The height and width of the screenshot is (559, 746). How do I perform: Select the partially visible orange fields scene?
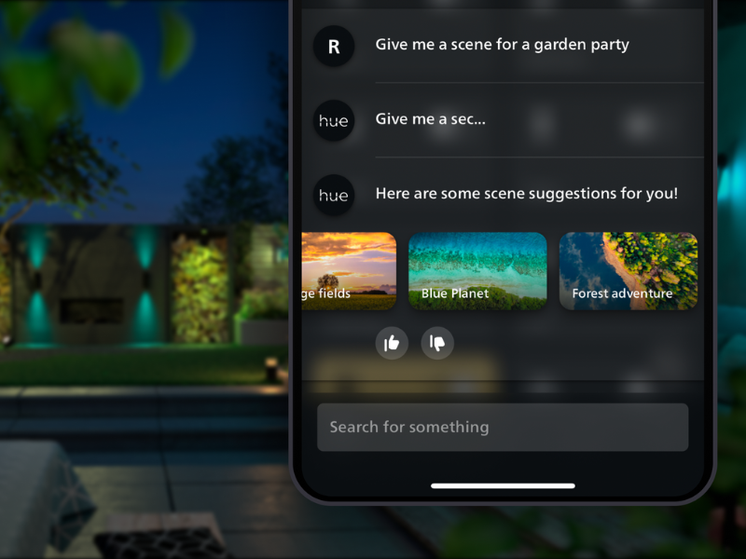[349, 271]
